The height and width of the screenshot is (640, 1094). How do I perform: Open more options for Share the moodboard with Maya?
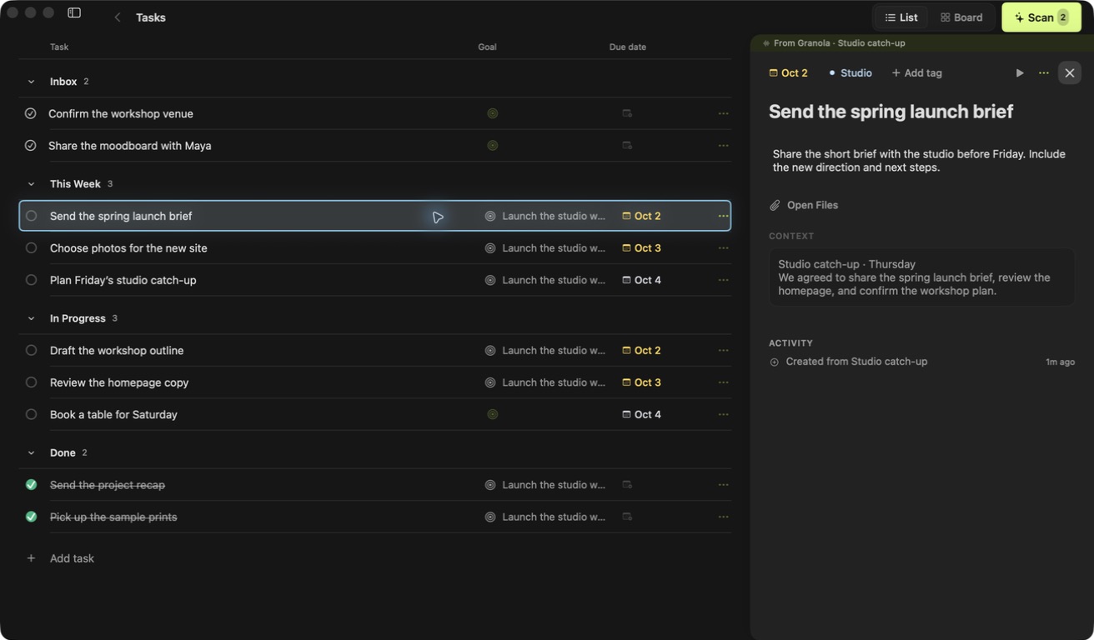pos(723,146)
